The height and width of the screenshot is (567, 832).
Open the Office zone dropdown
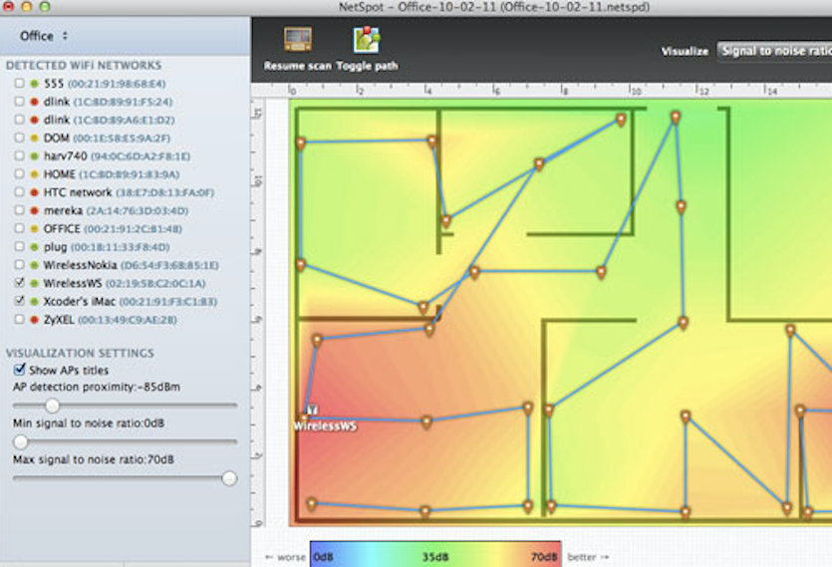coord(44,36)
